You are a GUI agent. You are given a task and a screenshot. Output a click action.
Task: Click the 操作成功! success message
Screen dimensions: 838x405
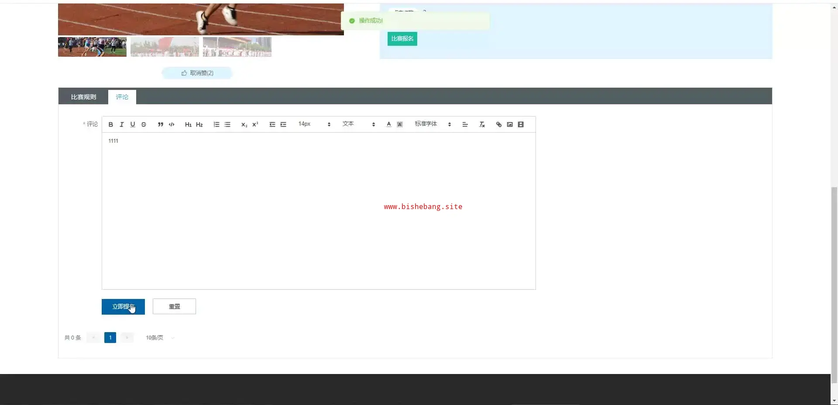pyautogui.click(x=371, y=21)
